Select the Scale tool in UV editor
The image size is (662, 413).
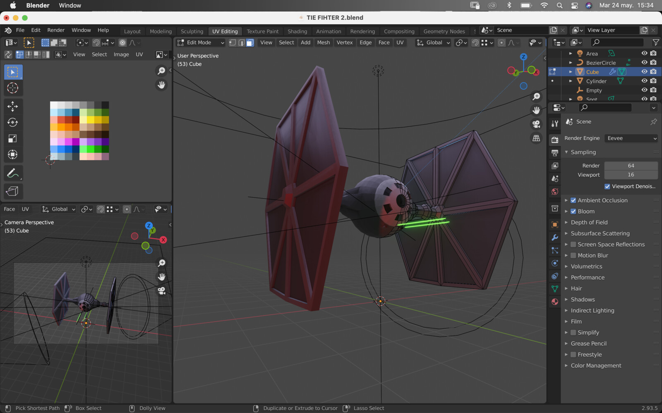click(x=13, y=138)
